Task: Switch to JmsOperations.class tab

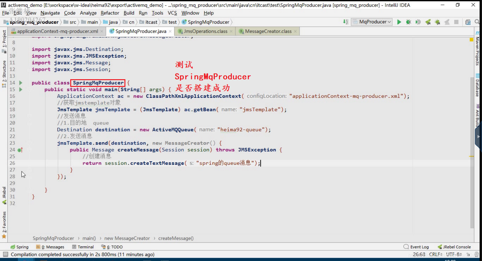Action: click(x=205, y=31)
